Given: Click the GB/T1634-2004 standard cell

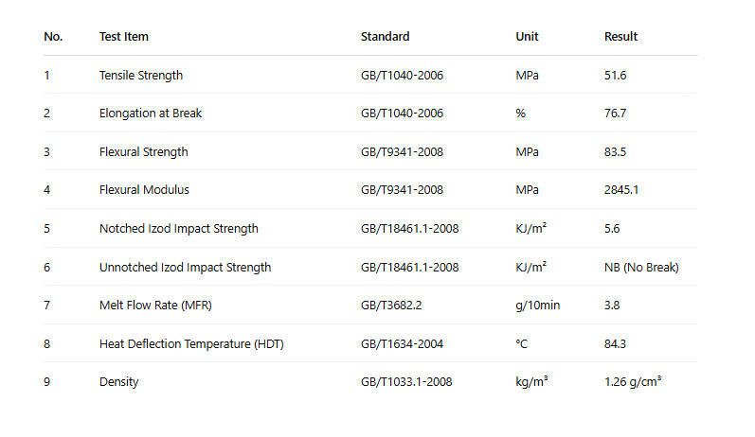Looking at the screenshot, I should click(x=402, y=344).
